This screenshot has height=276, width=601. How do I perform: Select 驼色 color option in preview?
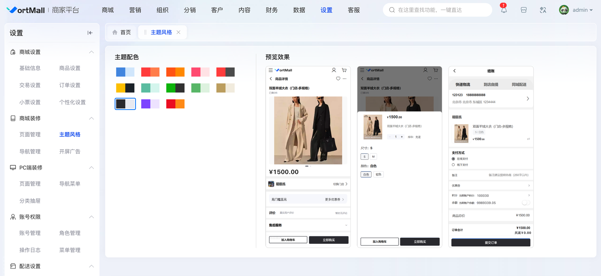point(379,174)
